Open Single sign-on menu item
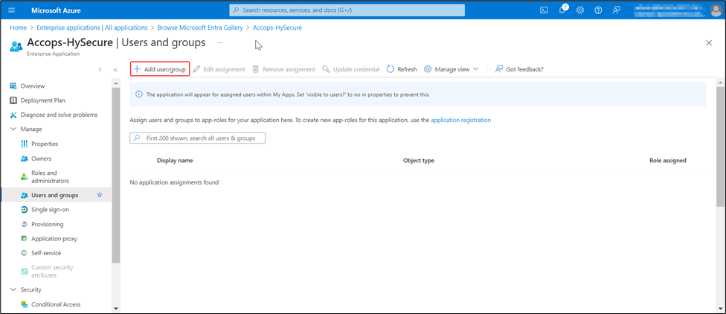The height and width of the screenshot is (314, 726). (x=50, y=210)
